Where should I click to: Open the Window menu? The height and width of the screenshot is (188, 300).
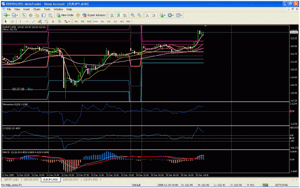coord(58,9)
